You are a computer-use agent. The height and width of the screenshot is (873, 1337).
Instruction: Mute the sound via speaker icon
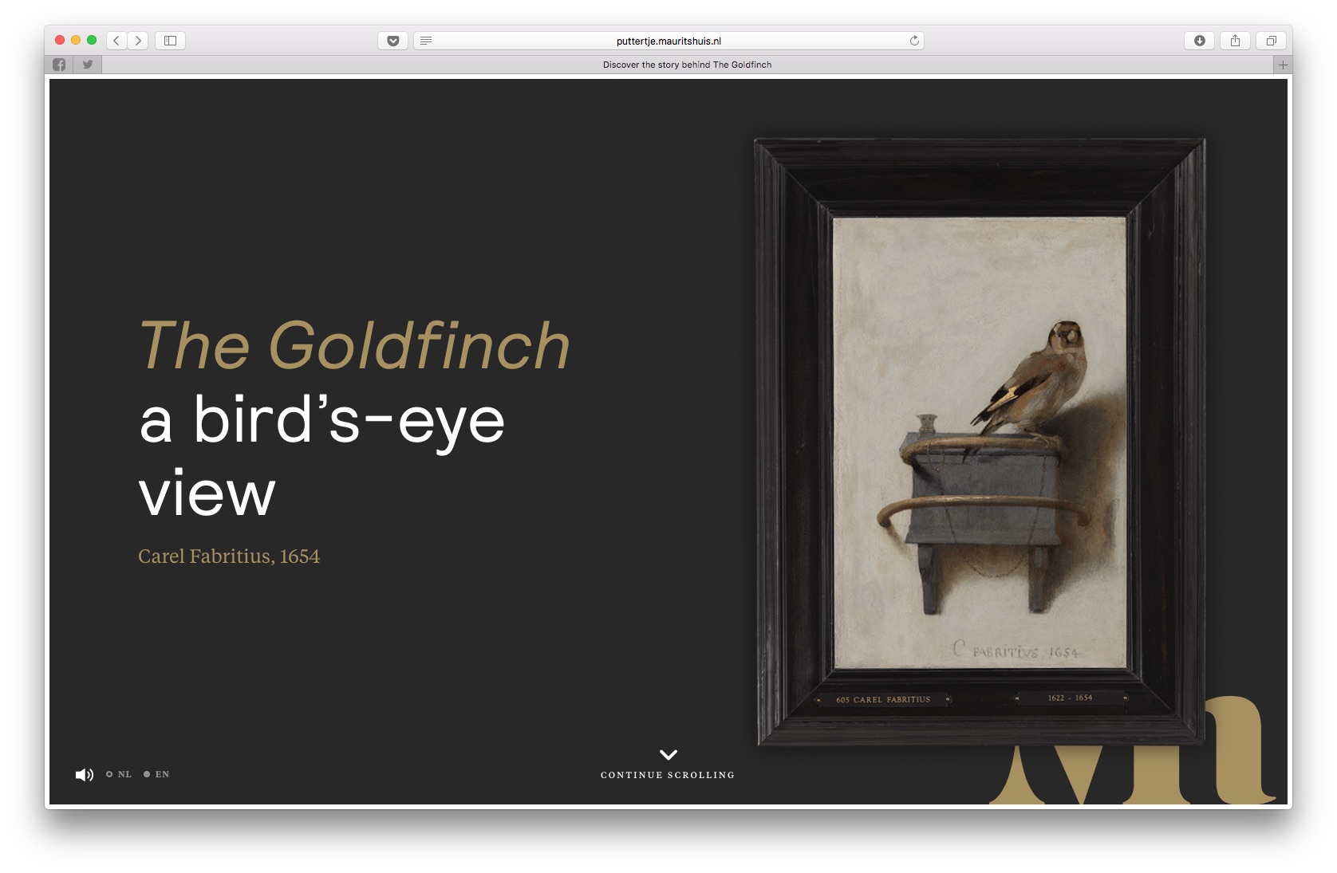click(x=84, y=774)
